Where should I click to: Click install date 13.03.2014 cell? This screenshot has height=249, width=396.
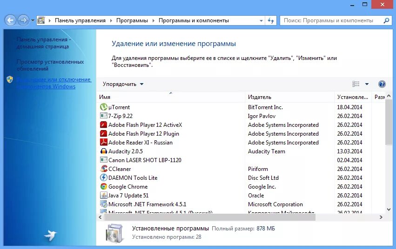coord(349,151)
